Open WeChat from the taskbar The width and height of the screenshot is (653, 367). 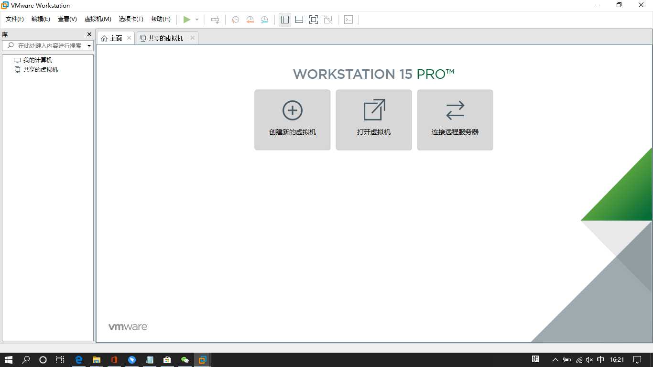[185, 360]
